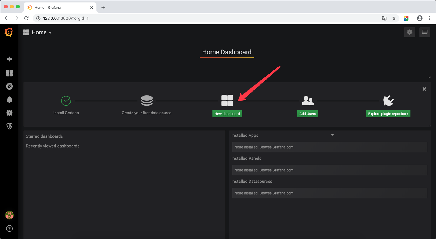The width and height of the screenshot is (436, 239).
Task: Close the Home - Grafana browser tab
Action: 92,8
